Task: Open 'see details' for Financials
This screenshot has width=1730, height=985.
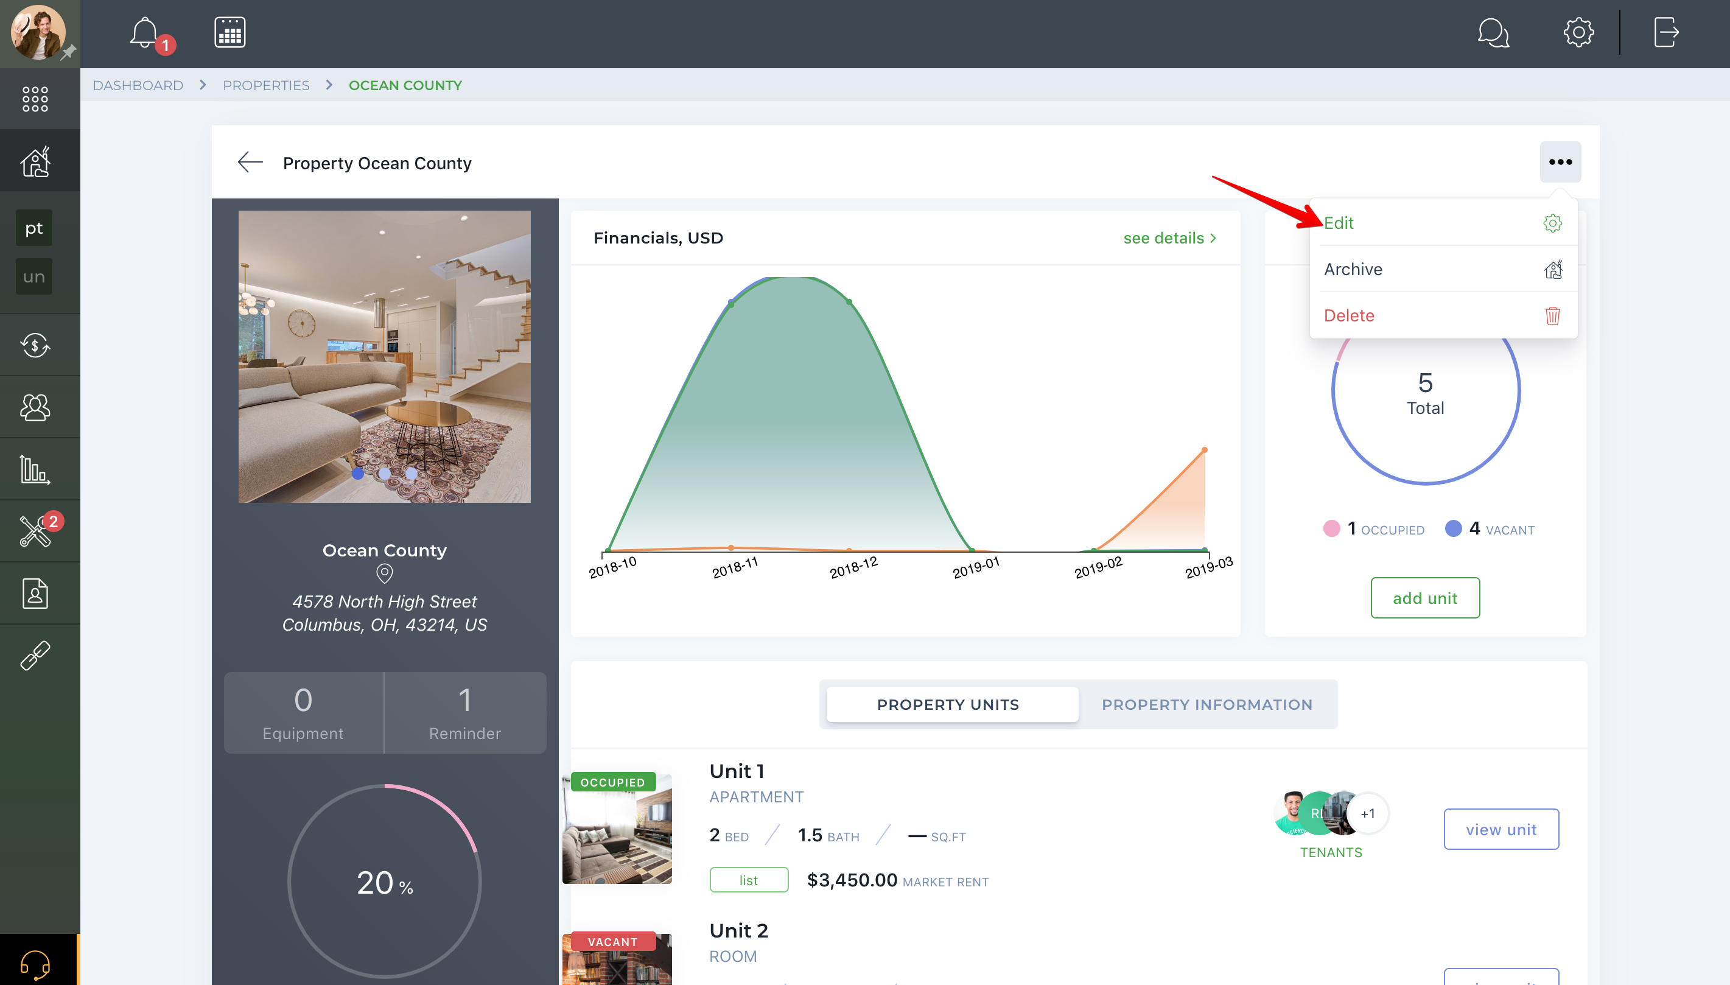Action: point(1170,238)
